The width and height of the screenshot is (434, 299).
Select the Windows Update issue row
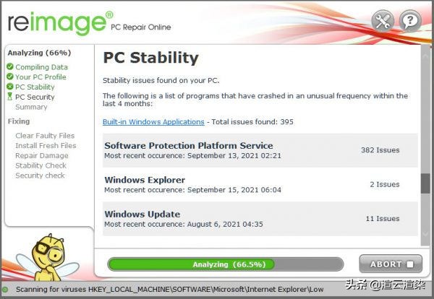pyautogui.click(x=260, y=218)
